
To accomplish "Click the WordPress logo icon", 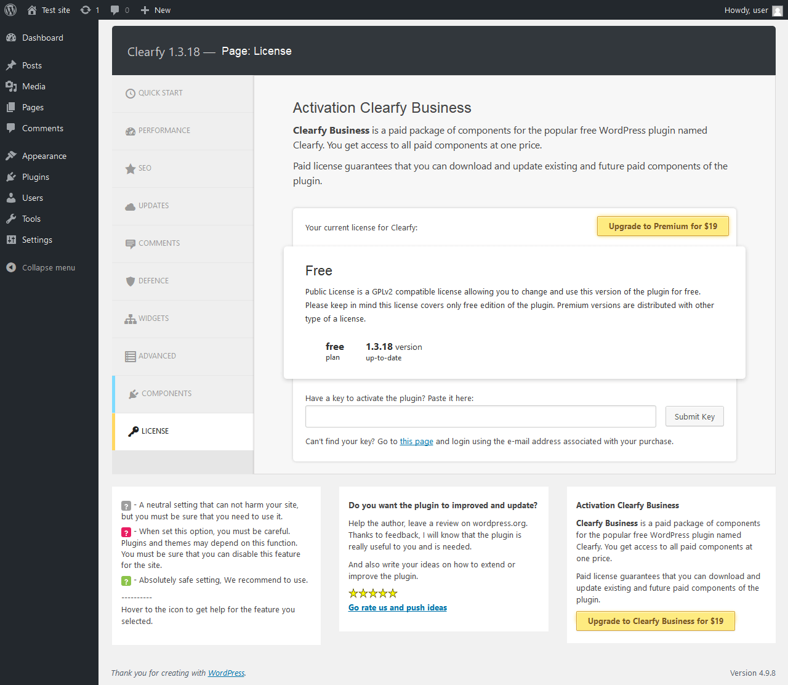I will (x=10, y=10).
